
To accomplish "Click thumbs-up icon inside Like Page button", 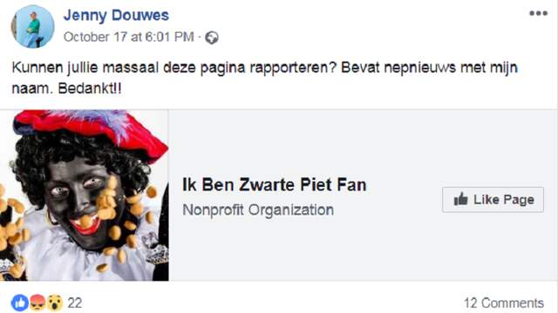I will coord(461,199).
